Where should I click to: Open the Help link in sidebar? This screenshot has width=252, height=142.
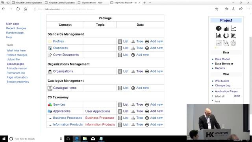click(9, 37)
